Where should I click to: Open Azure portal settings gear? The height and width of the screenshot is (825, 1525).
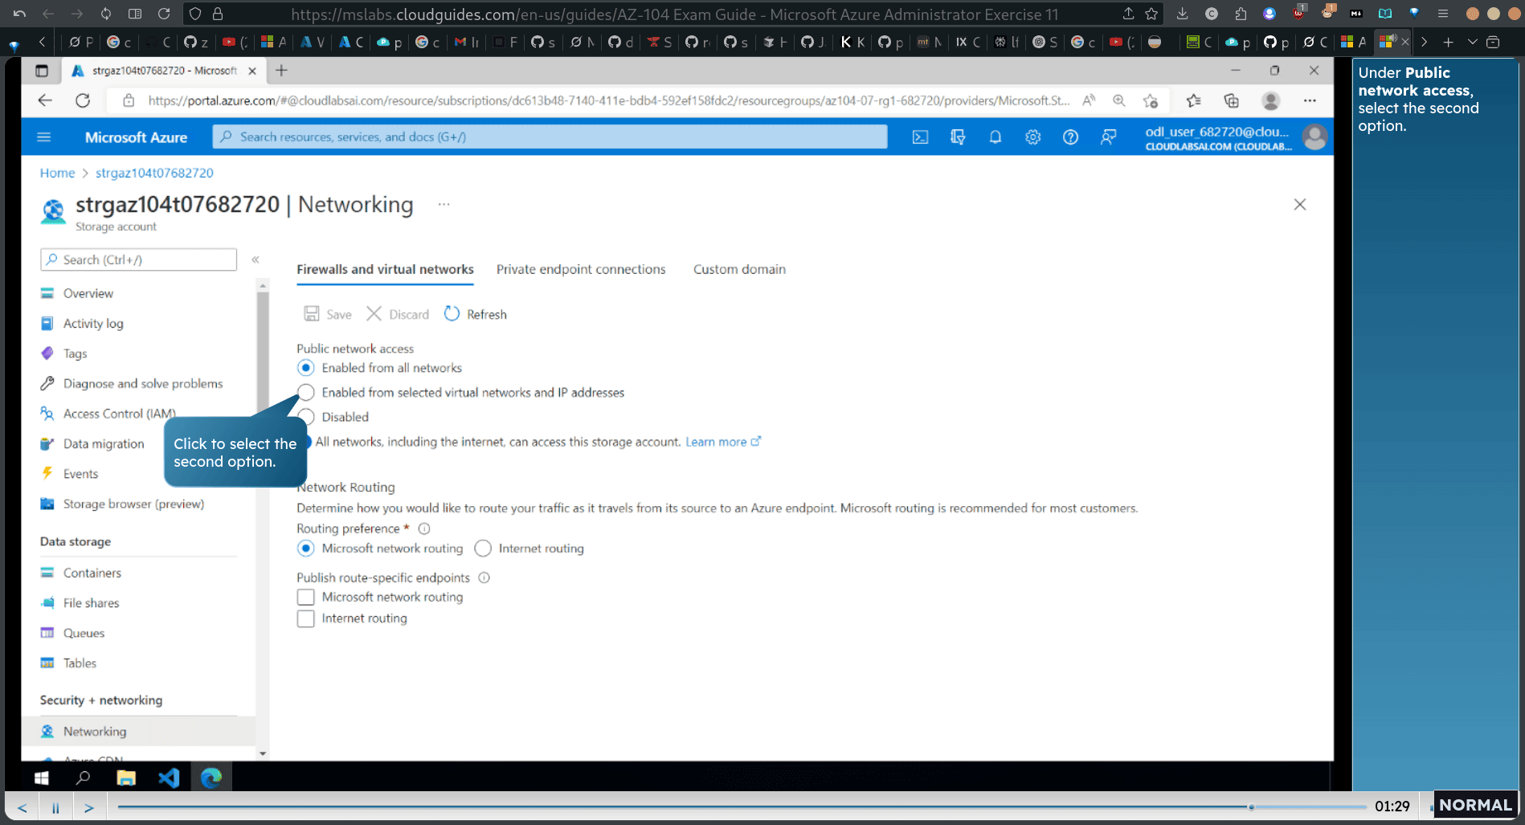pyautogui.click(x=1032, y=137)
